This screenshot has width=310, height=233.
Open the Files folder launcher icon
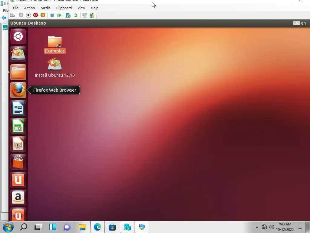pyautogui.click(x=18, y=72)
